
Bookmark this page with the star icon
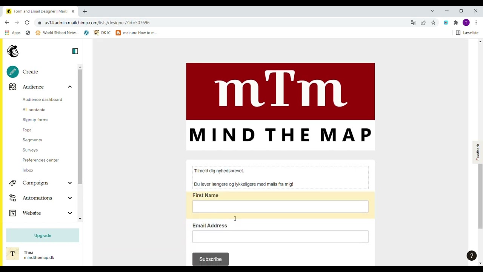pyautogui.click(x=433, y=23)
